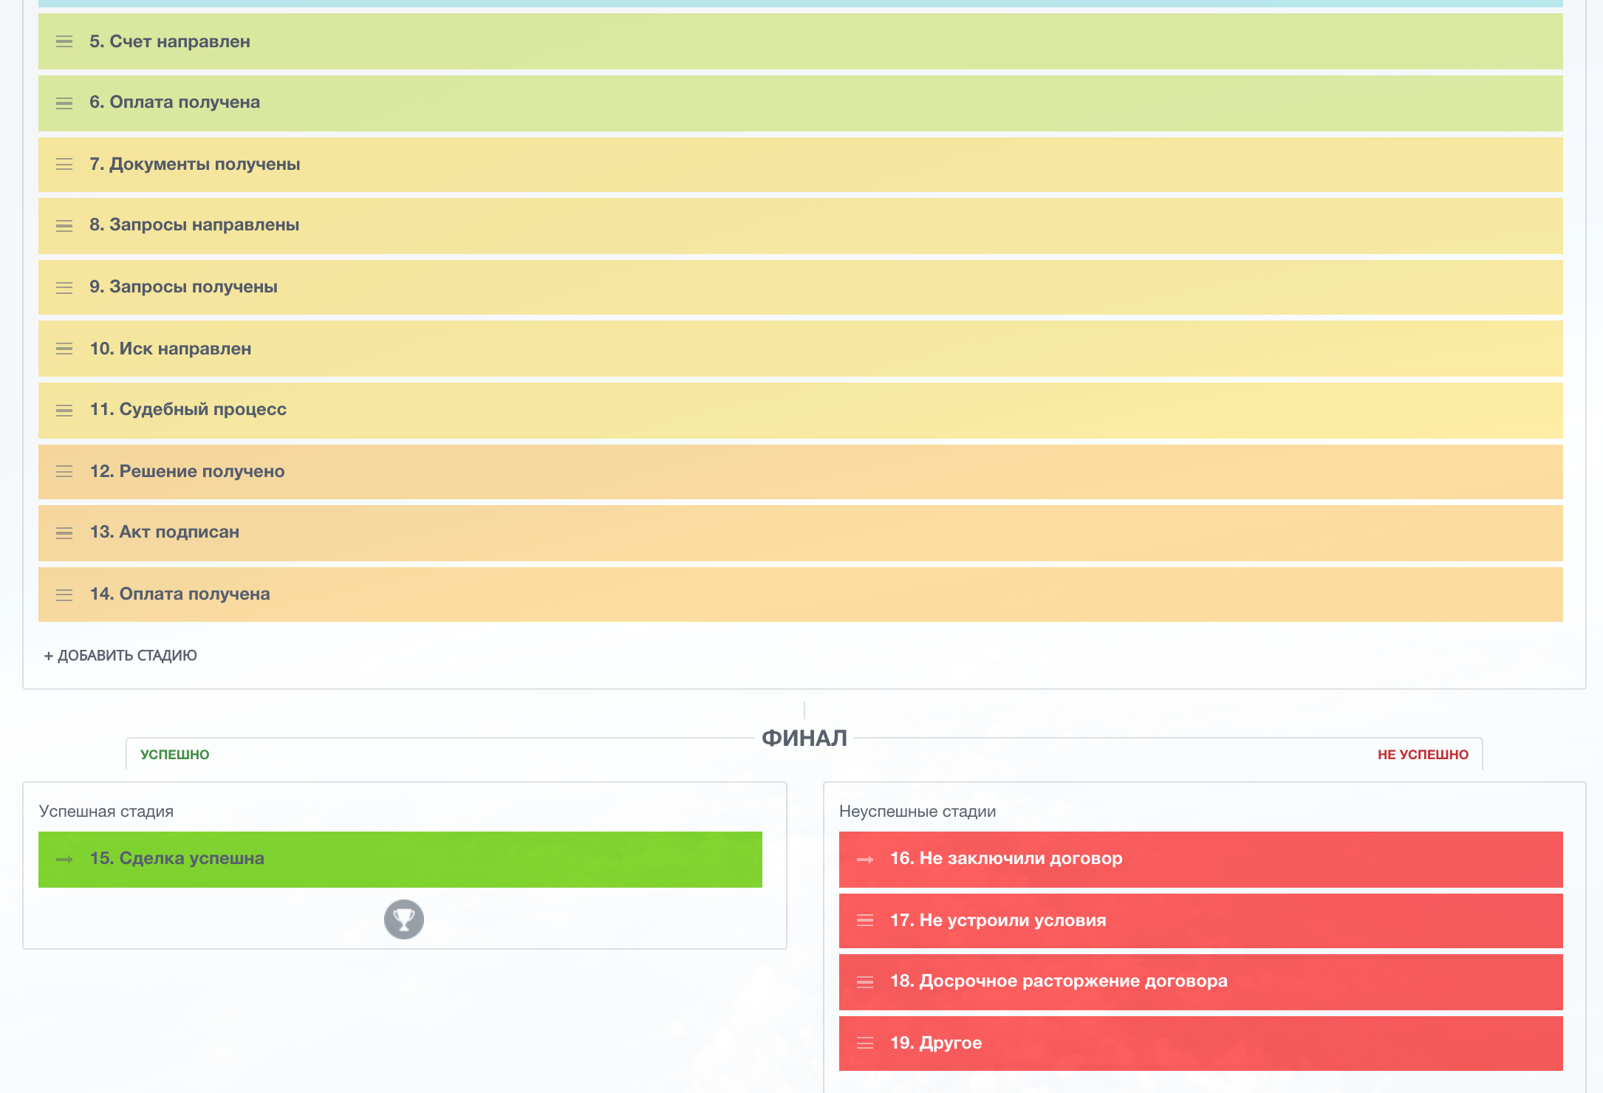Viewport: 1603px width, 1093px height.
Task: Click drag handle of stage 5 Счет направлен
Action: (x=64, y=41)
